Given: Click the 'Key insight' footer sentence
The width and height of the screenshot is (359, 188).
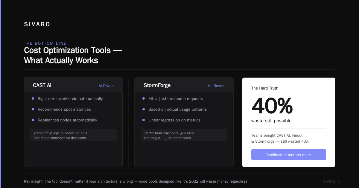Looking at the screenshot, I should pos(136,181).
